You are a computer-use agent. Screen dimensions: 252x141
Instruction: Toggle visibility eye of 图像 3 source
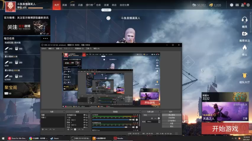point(84,122)
